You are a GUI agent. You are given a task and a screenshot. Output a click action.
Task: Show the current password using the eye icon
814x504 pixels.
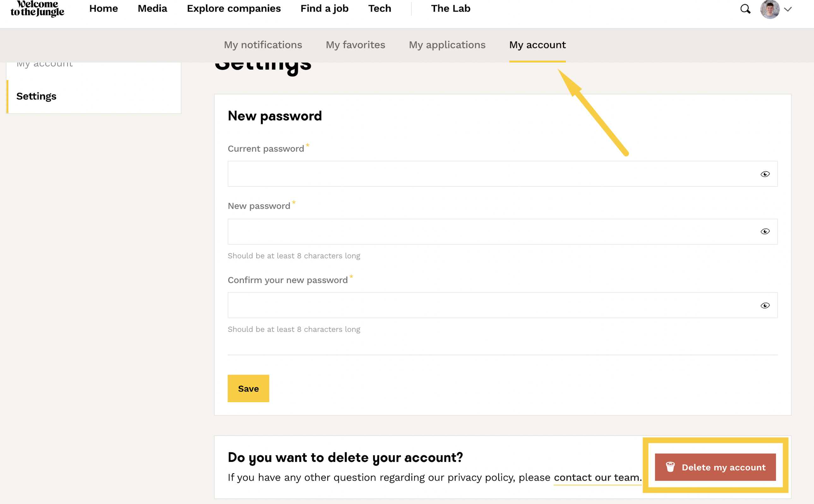coord(765,174)
